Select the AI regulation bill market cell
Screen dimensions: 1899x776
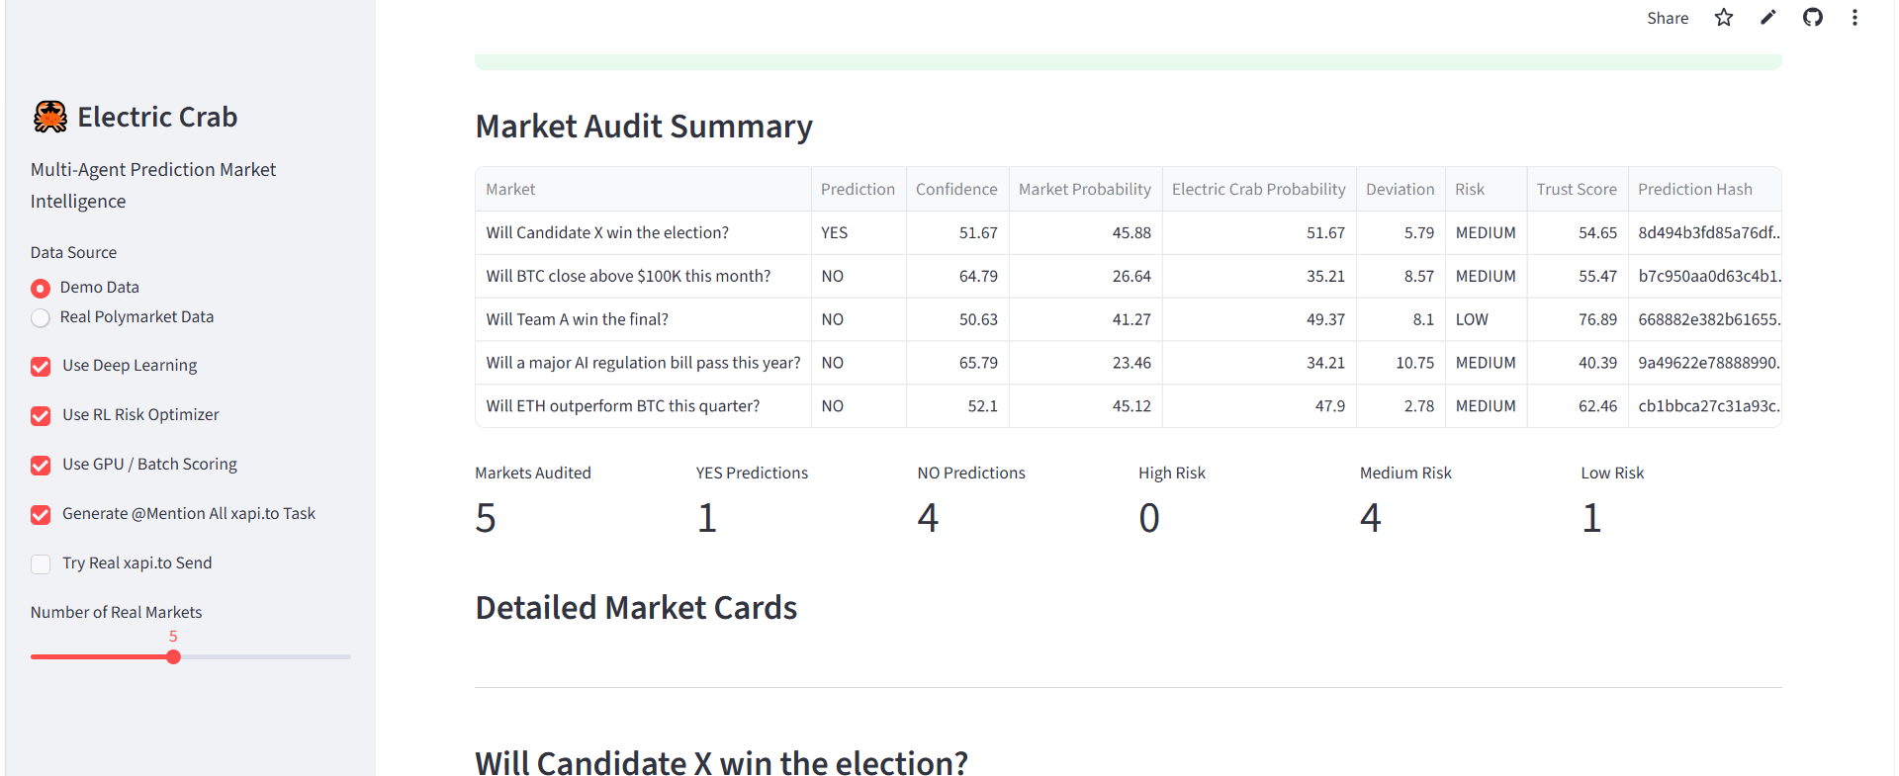[x=643, y=363]
